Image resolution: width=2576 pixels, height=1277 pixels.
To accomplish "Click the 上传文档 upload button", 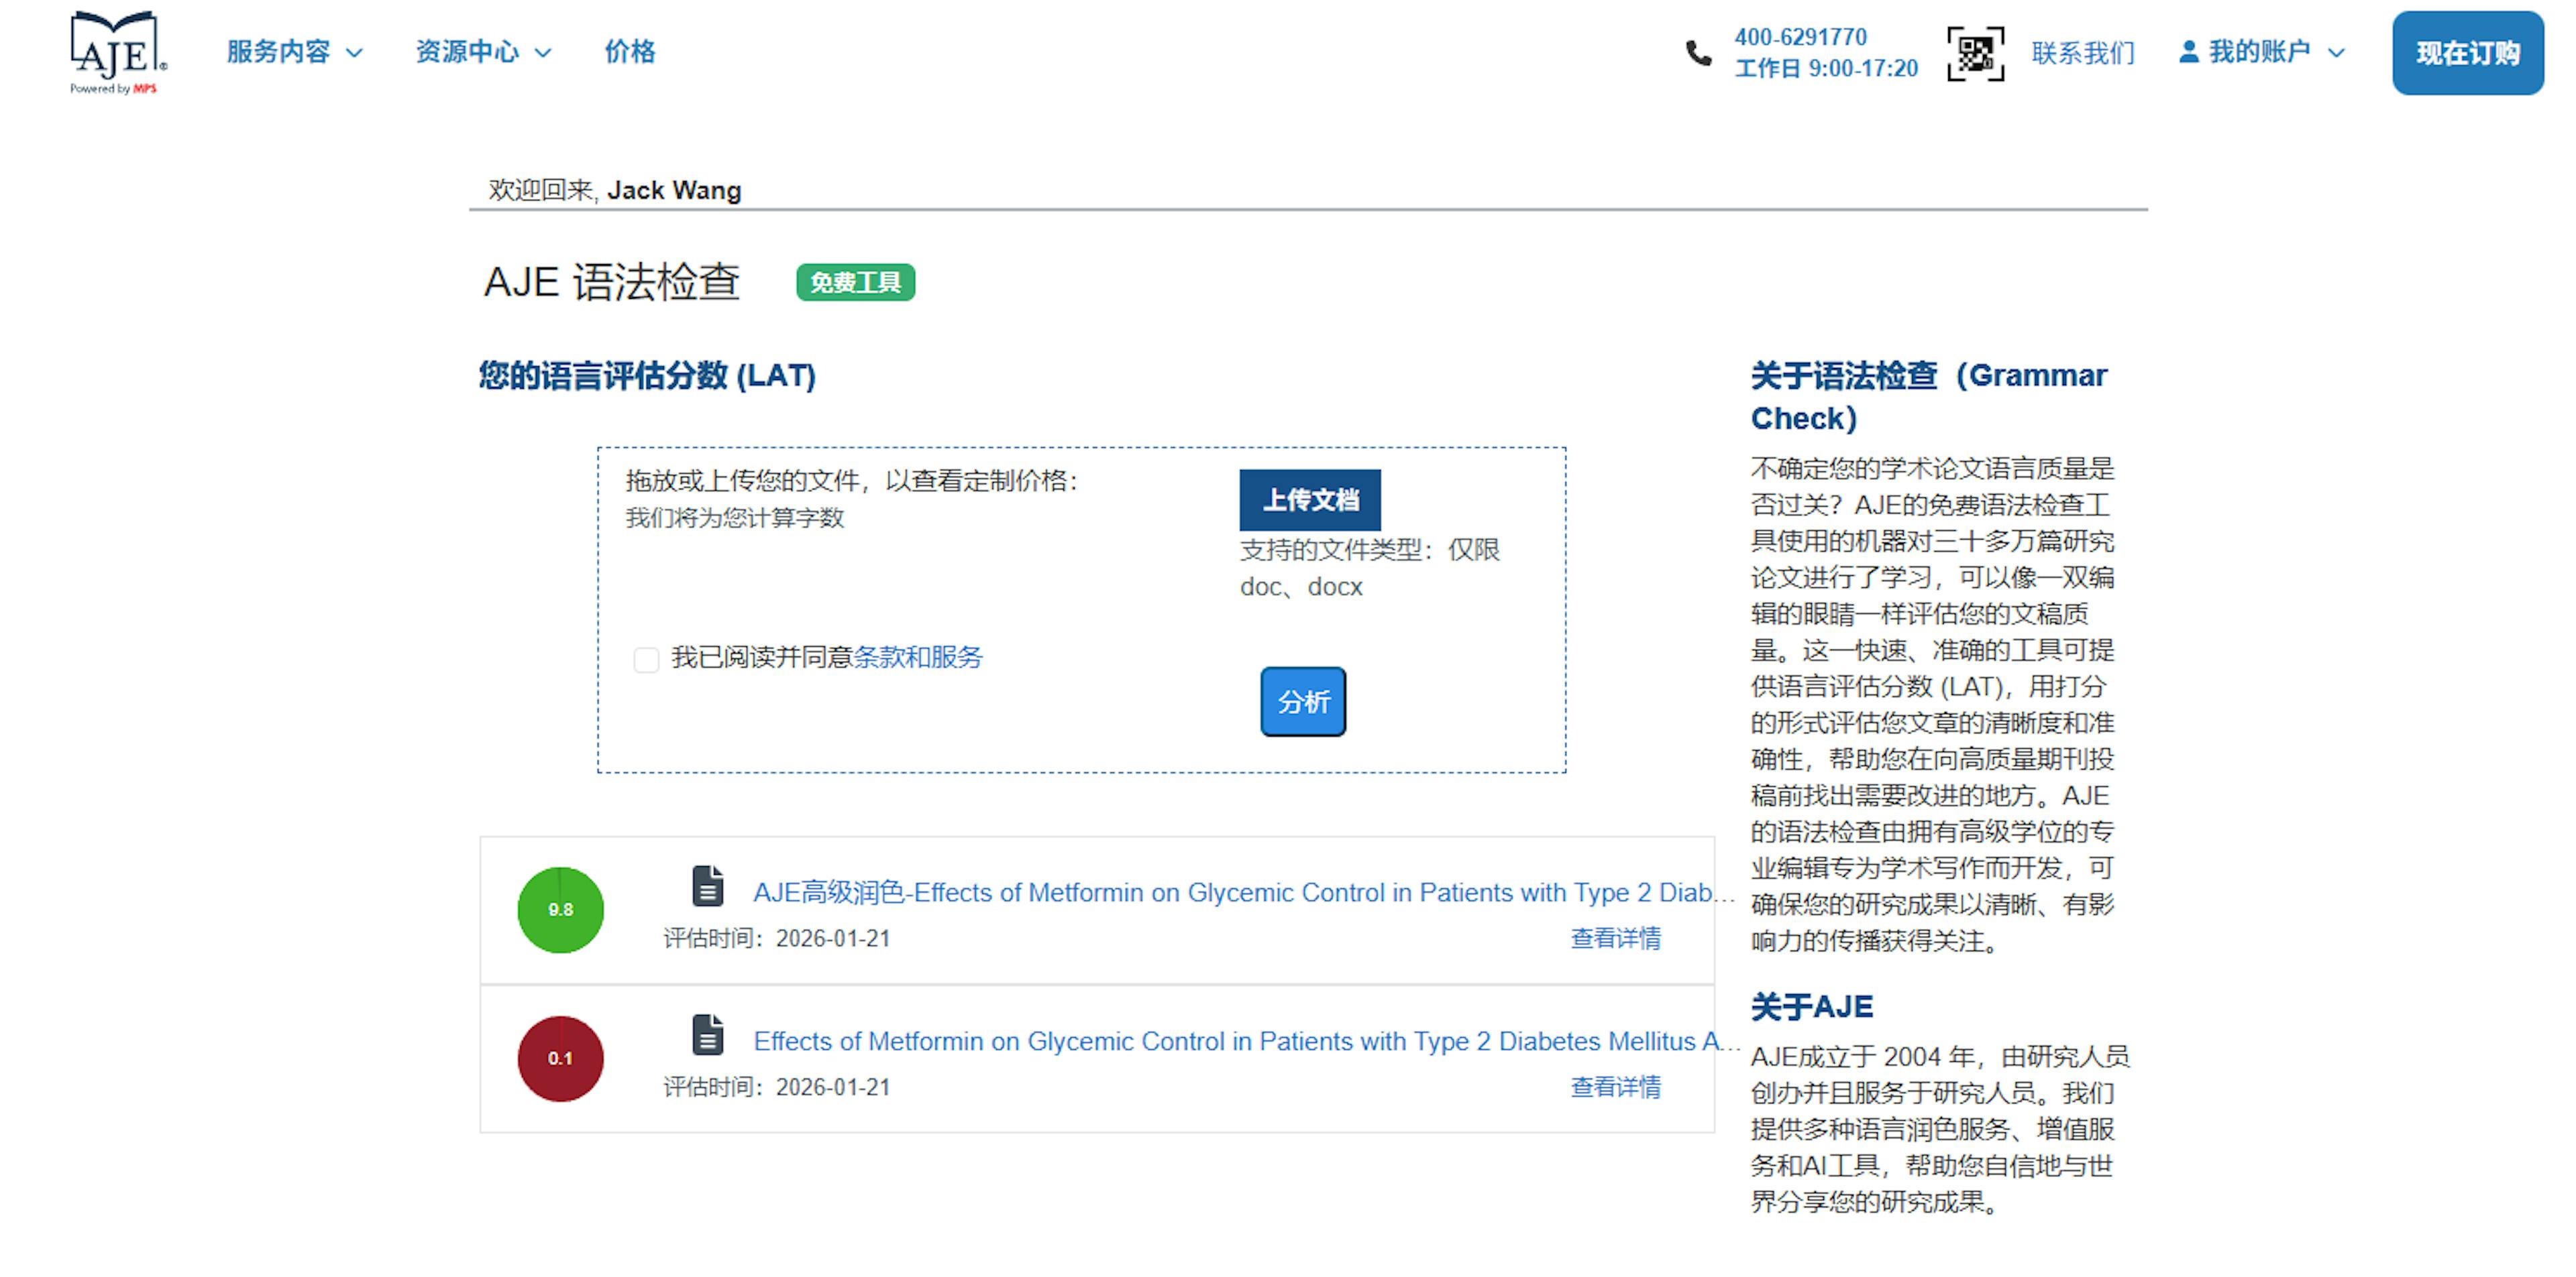I will [1309, 499].
